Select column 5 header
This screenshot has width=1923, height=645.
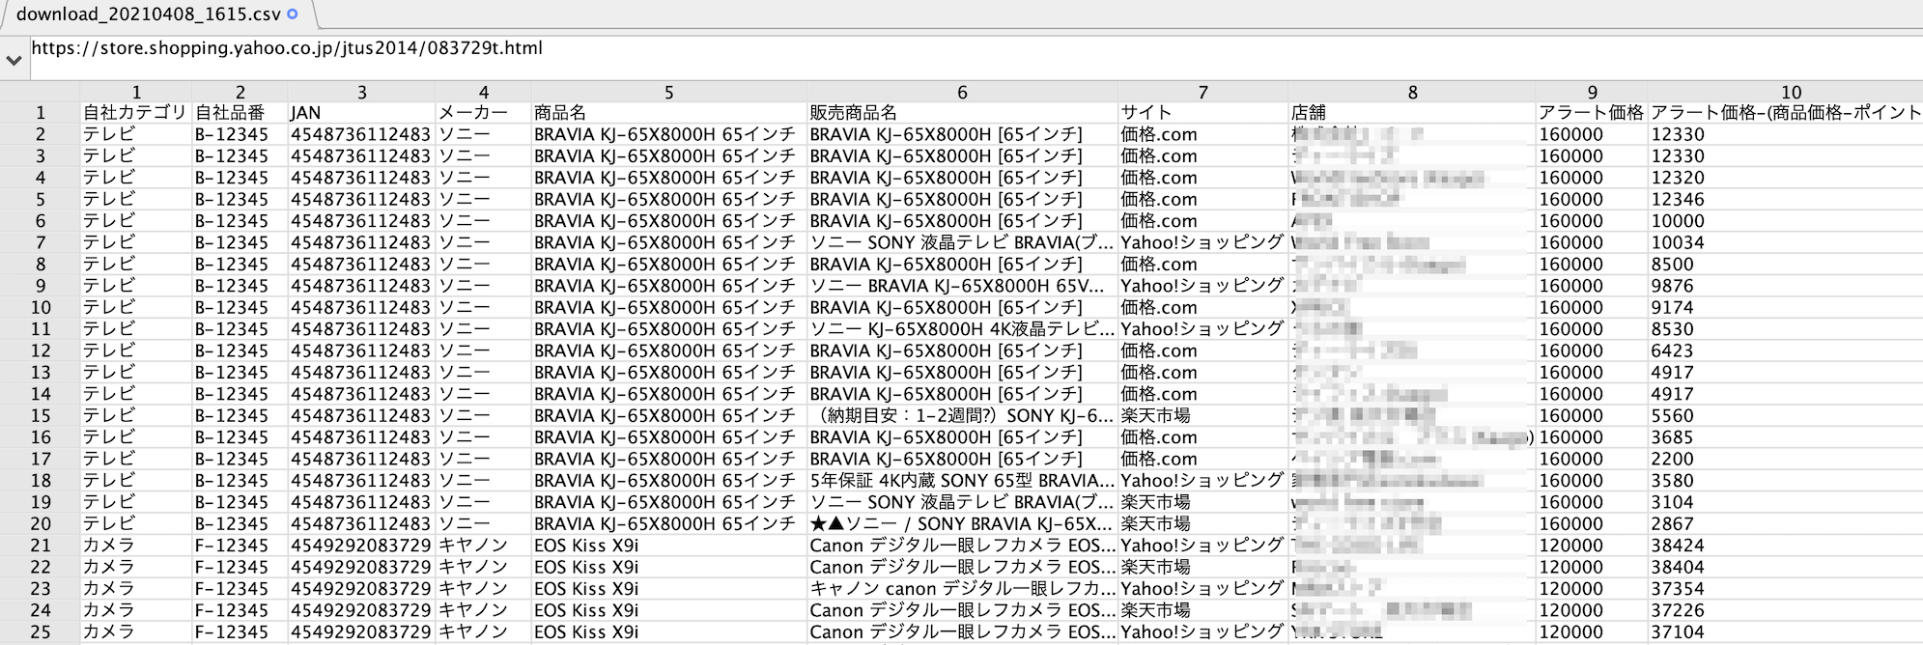[x=668, y=92]
